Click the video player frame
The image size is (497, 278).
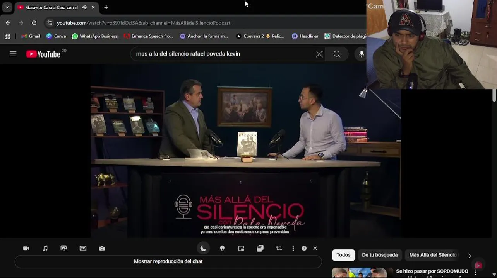click(245, 151)
